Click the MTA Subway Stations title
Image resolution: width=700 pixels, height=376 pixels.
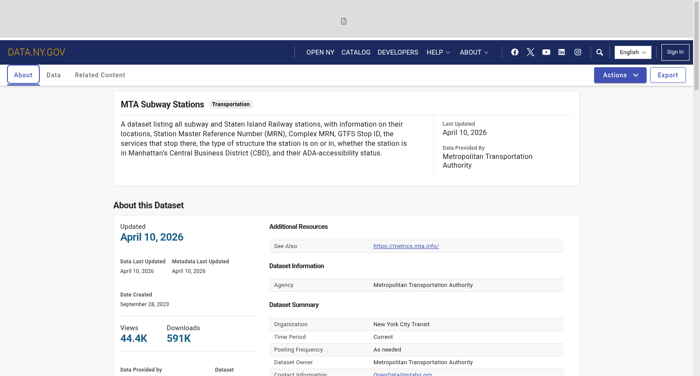click(162, 104)
